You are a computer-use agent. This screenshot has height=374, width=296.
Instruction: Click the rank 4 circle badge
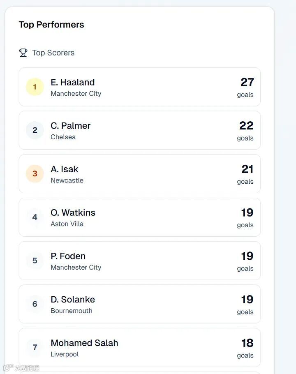(35, 217)
